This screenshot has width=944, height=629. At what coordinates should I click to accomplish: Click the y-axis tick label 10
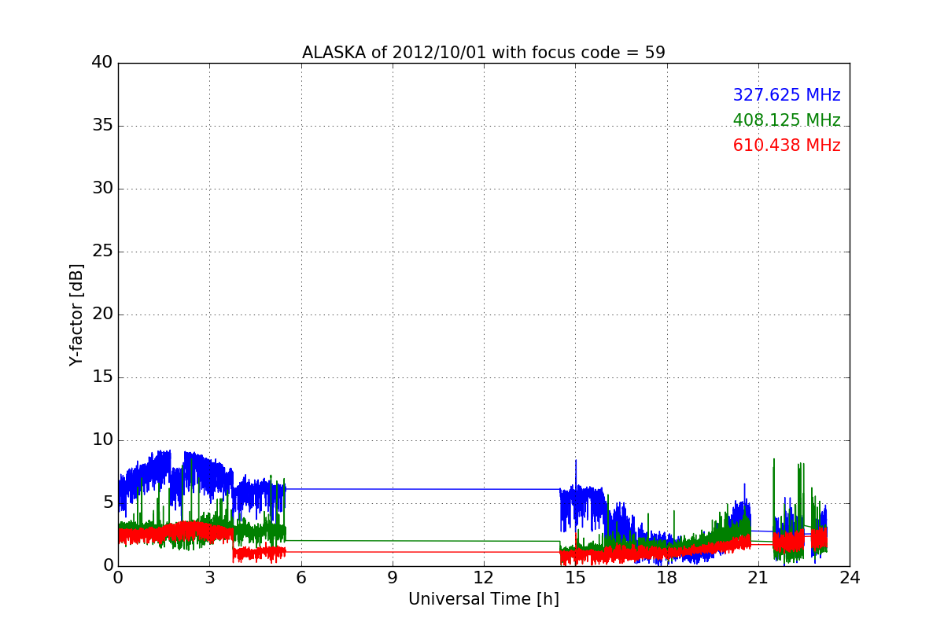102,440
